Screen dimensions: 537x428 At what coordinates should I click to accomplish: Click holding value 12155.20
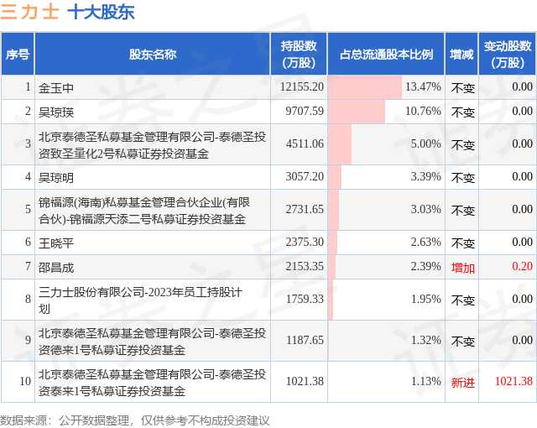tap(302, 86)
